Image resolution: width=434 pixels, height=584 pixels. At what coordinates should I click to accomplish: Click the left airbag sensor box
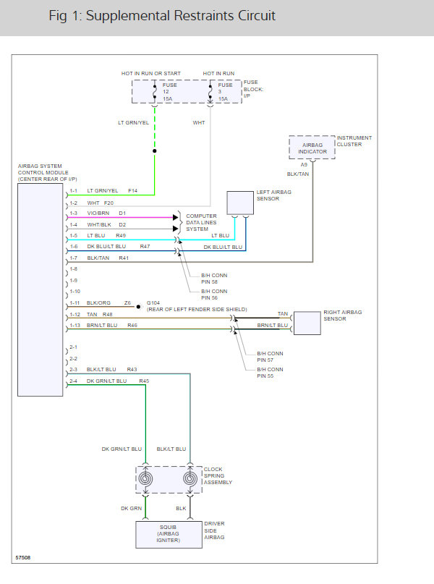tap(240, 203)
